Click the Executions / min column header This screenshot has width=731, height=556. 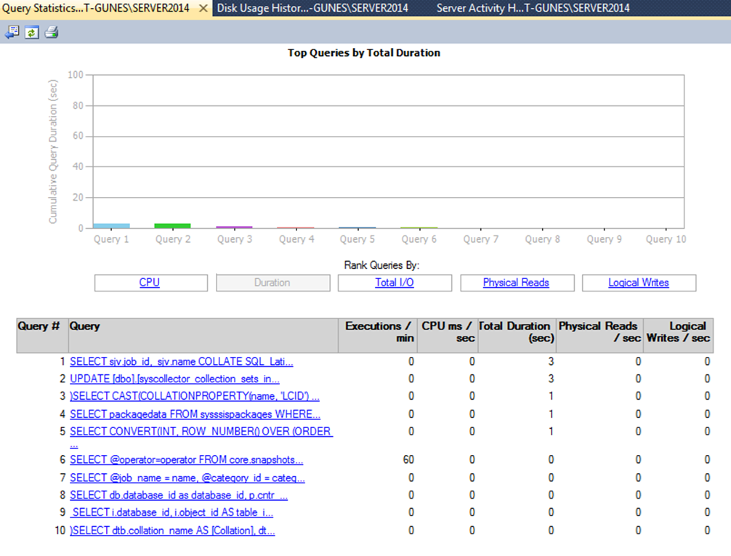tap(377, 335)
